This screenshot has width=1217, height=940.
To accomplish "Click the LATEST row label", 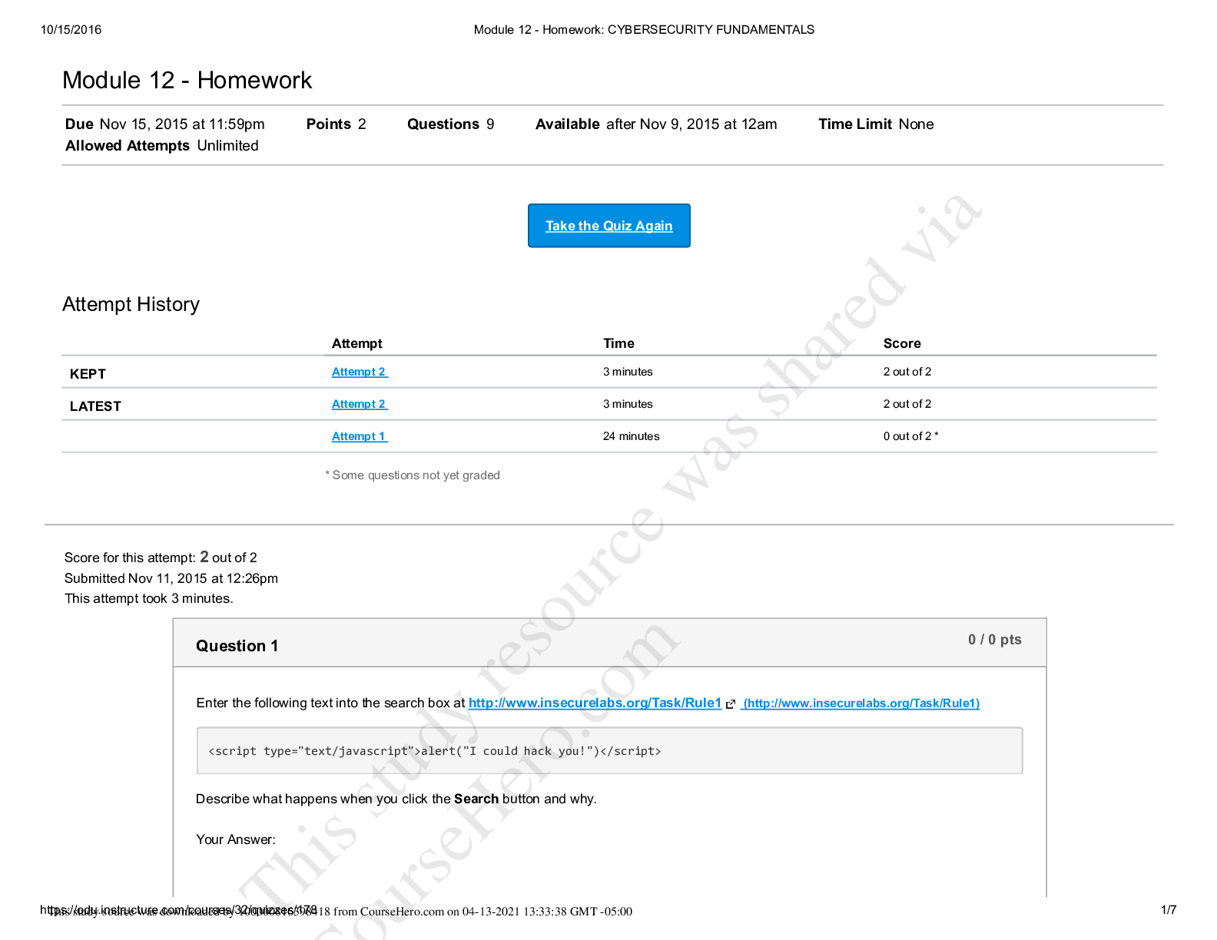I will coord(95,406).
